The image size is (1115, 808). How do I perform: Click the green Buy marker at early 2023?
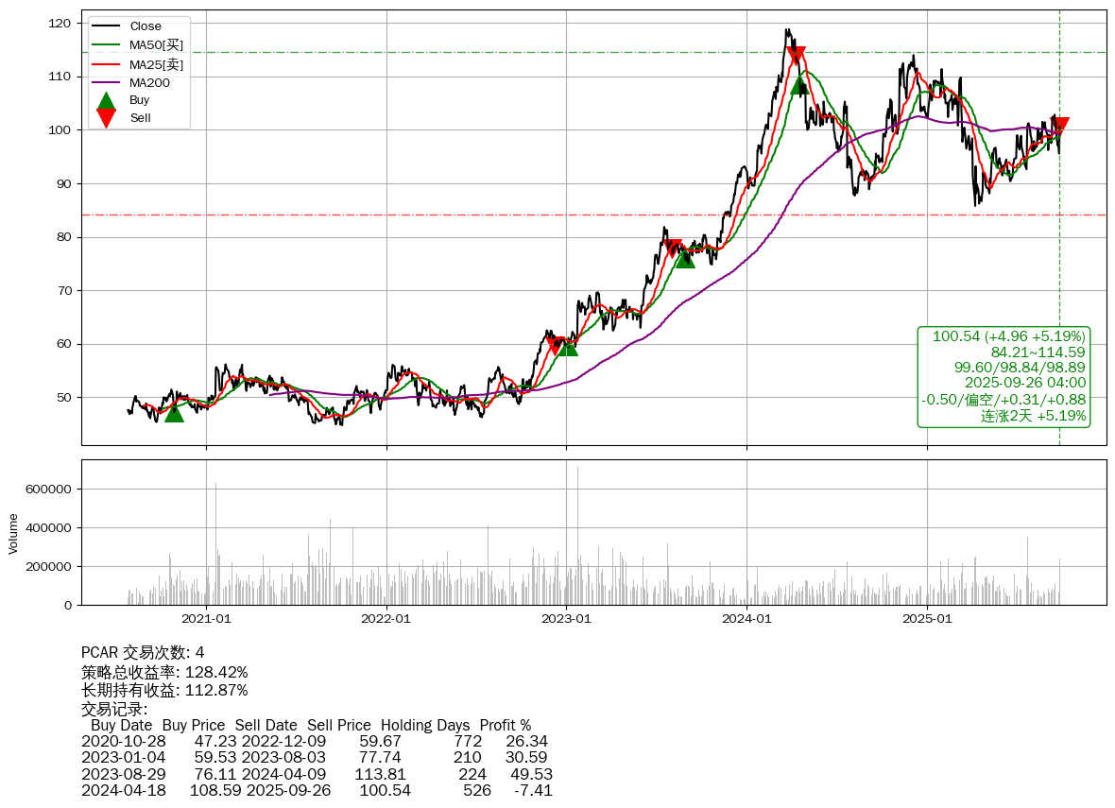568,347
